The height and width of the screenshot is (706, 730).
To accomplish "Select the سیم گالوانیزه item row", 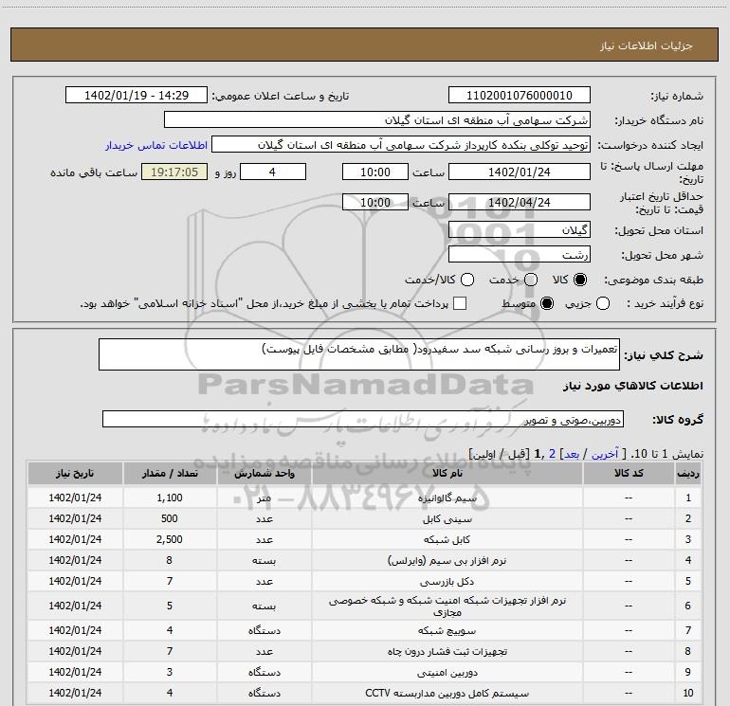I will point(364,498).
